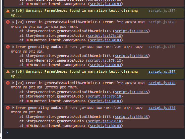The width and height of the screenshot is (185, 139).
Task: Open underlined script.js:478 source link
Action: (x=162, y=83)
